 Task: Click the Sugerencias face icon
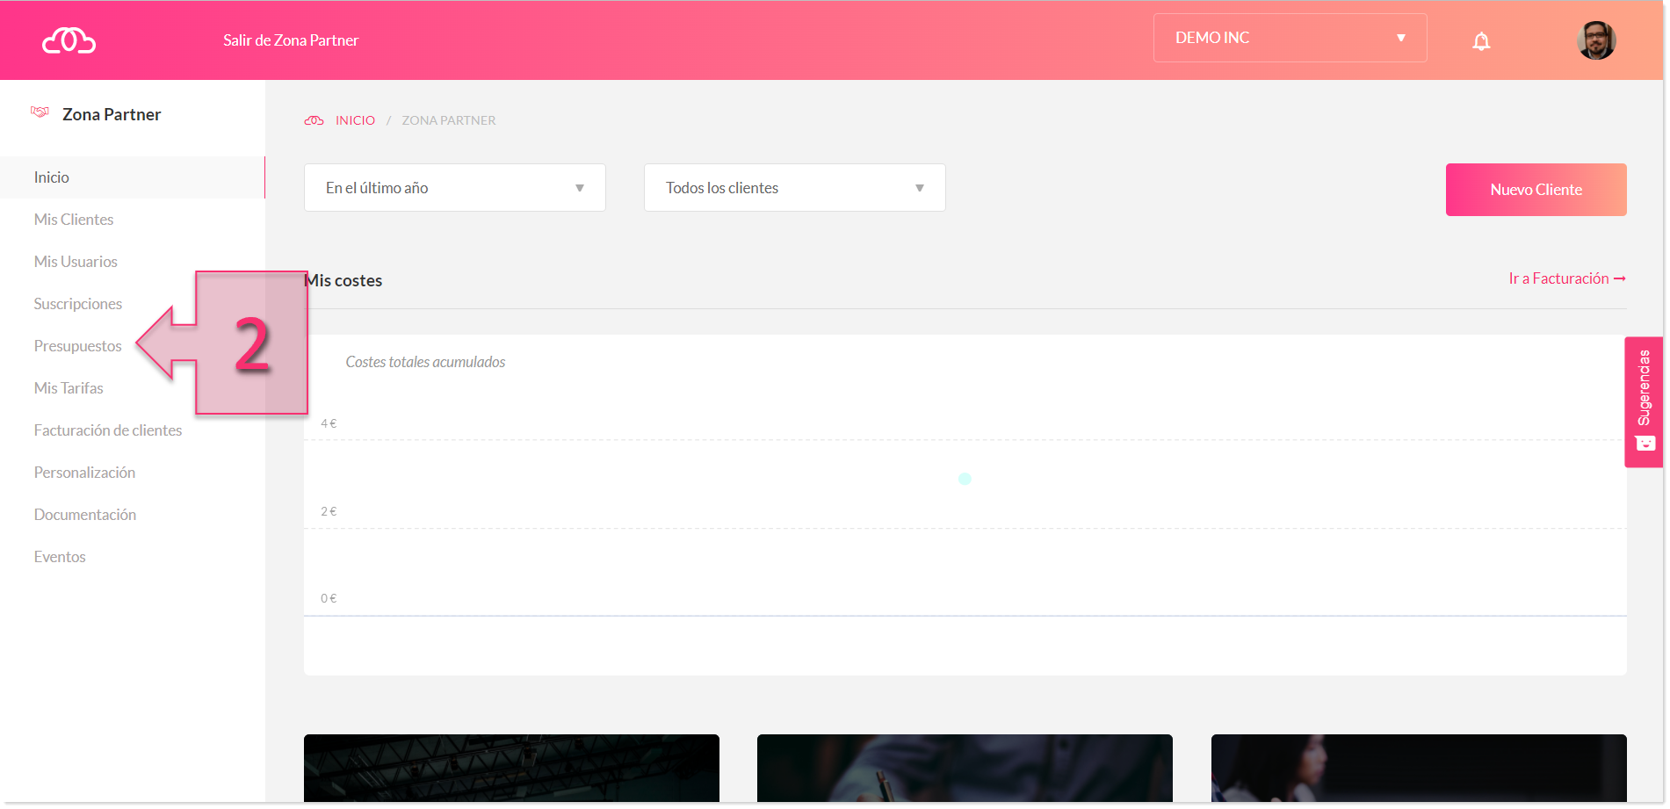coord(1645,444)
